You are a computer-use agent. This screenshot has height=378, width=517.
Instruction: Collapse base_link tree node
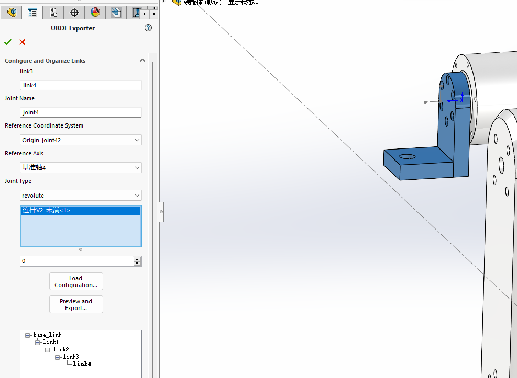click(27, 336)
